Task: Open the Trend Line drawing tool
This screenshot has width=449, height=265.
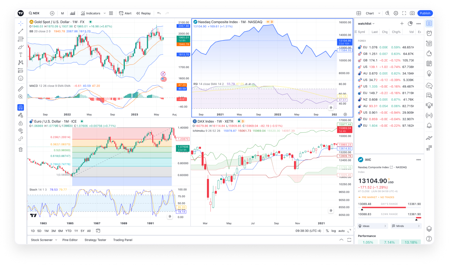Action: click(20, 31)
